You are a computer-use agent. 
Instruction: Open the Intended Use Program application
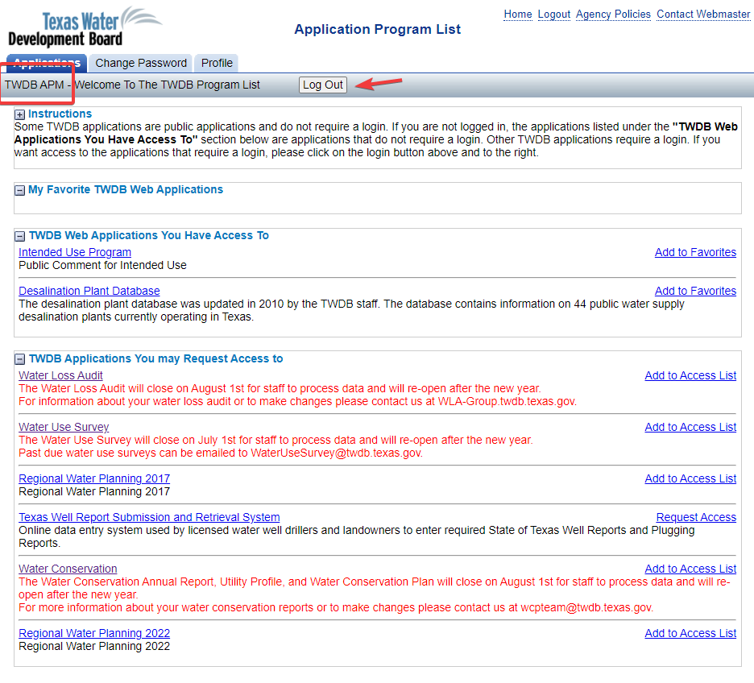click(x=75, y=252)
